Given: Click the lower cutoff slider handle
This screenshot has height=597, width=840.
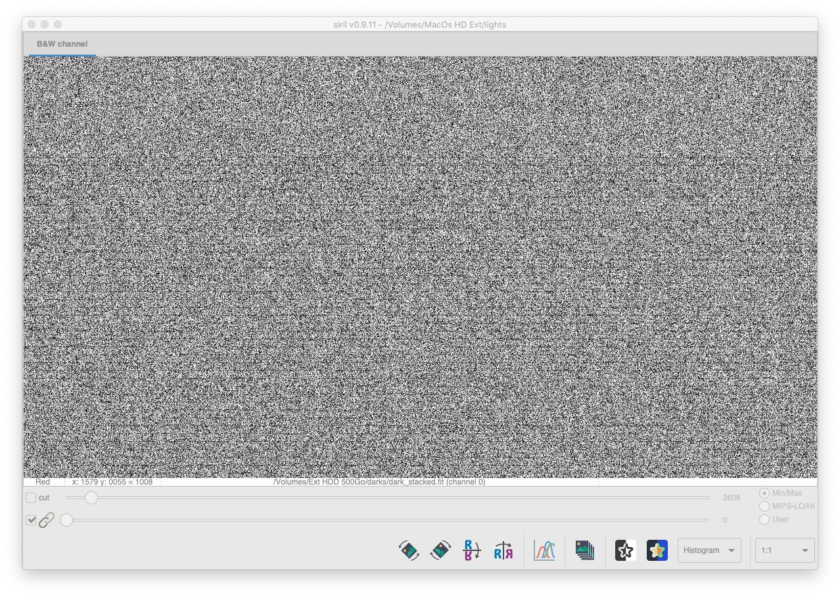Looking at the screenshot, I should pos(66,520).
